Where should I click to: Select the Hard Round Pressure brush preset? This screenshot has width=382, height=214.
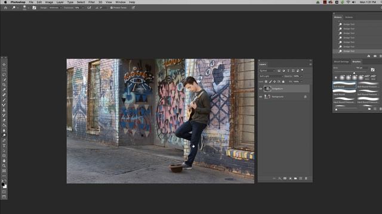tap(344, 100)
